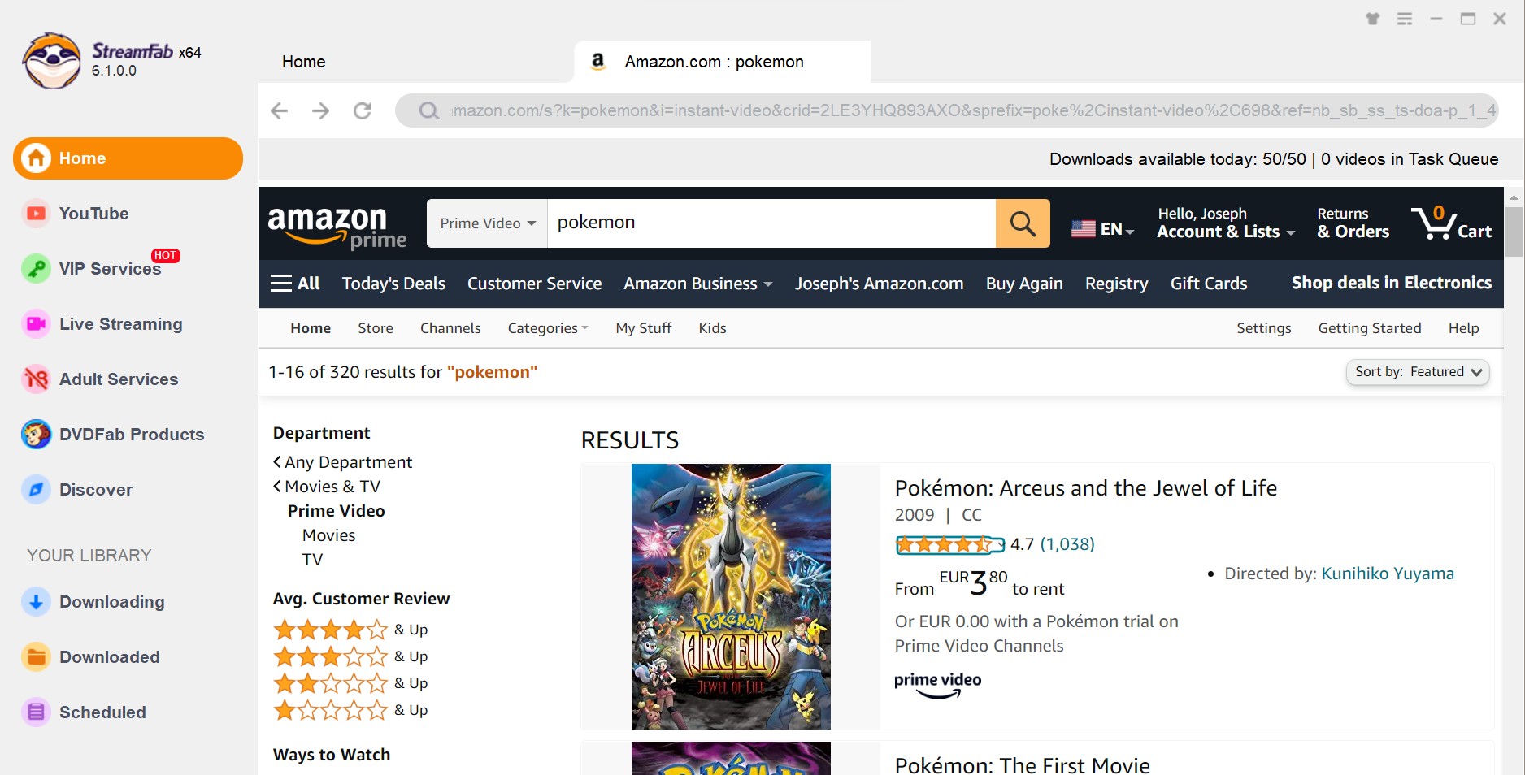Open Registry link
This screenshot has width=1525, height=775.
(x=1116, y=284)
